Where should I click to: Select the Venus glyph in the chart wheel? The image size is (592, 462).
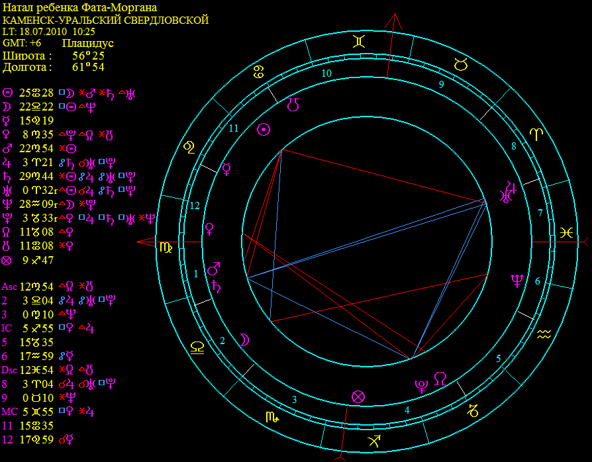[210, 230]
